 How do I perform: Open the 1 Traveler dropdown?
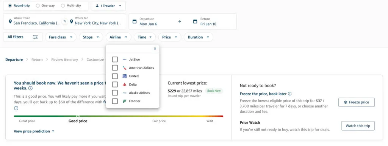[x=108, y=6]
